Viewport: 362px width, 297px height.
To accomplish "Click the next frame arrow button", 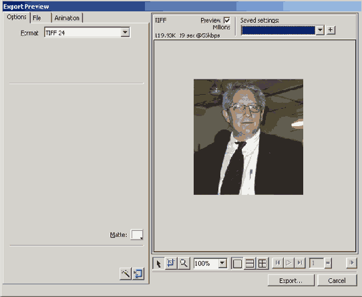I will coord(351,262).
